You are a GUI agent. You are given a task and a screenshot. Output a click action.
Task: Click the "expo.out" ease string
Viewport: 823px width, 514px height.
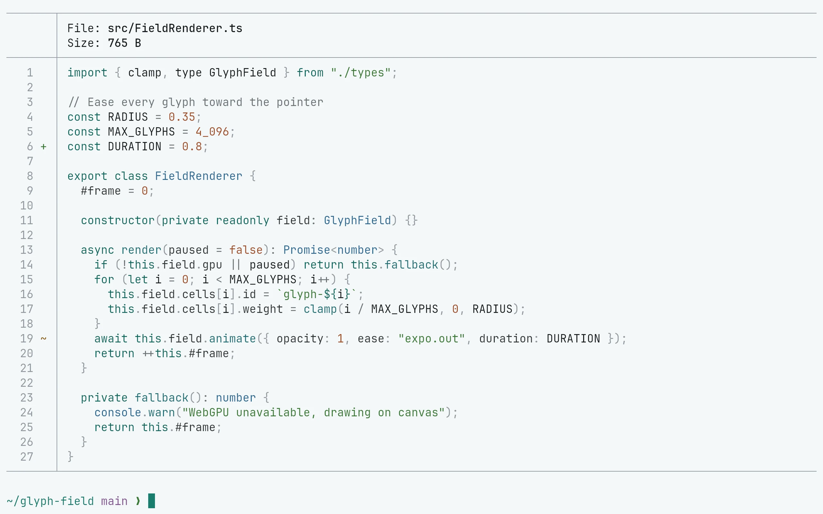(431, 339)
